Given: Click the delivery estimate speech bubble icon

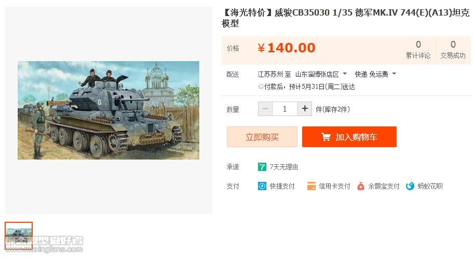Looking at the screenshot, I should pos(260,87).
